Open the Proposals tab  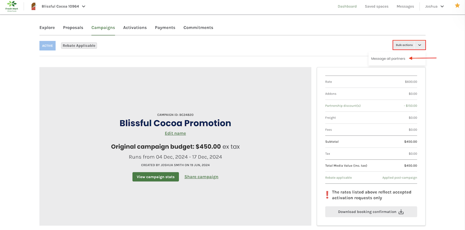pyautogui.click(x=73, y=28)
